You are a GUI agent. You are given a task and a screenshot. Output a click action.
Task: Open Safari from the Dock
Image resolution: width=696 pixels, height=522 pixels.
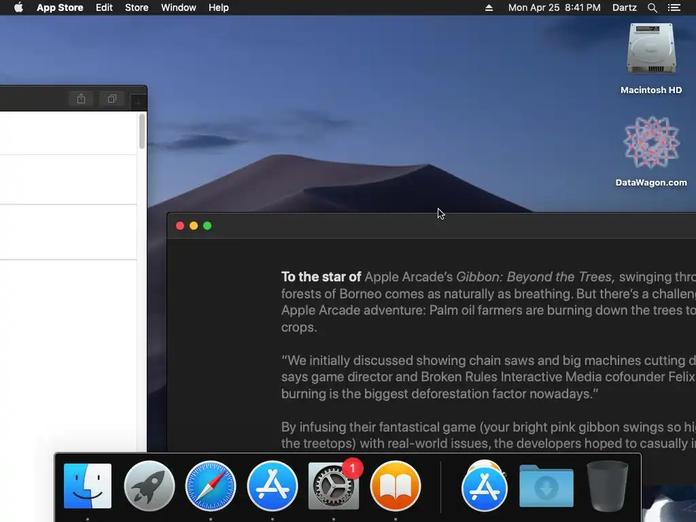211,485
